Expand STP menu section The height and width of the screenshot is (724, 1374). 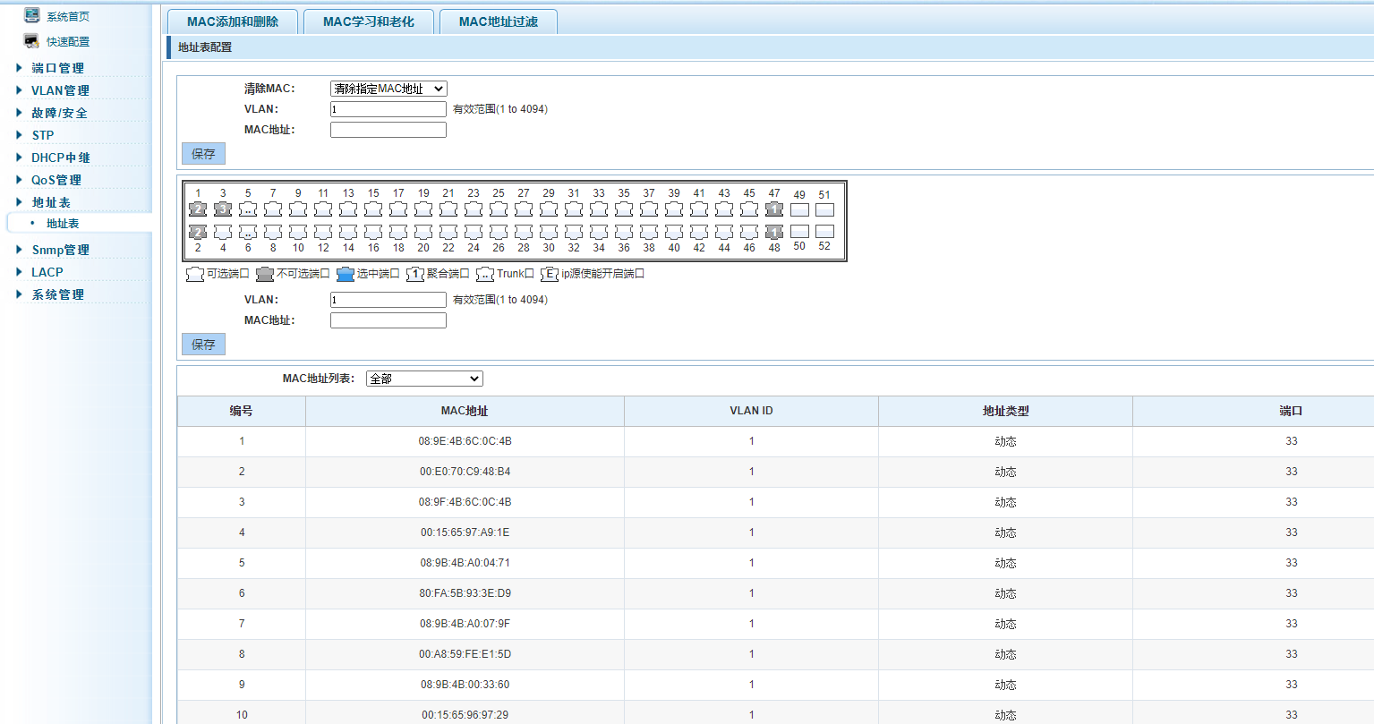point(43,135)
